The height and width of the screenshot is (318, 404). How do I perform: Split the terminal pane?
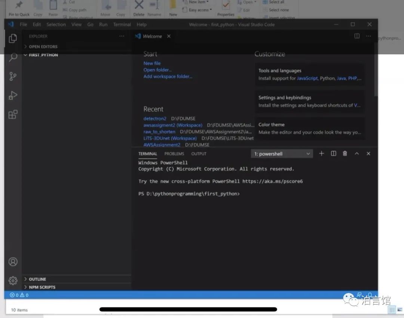click(x=333, y=154)
